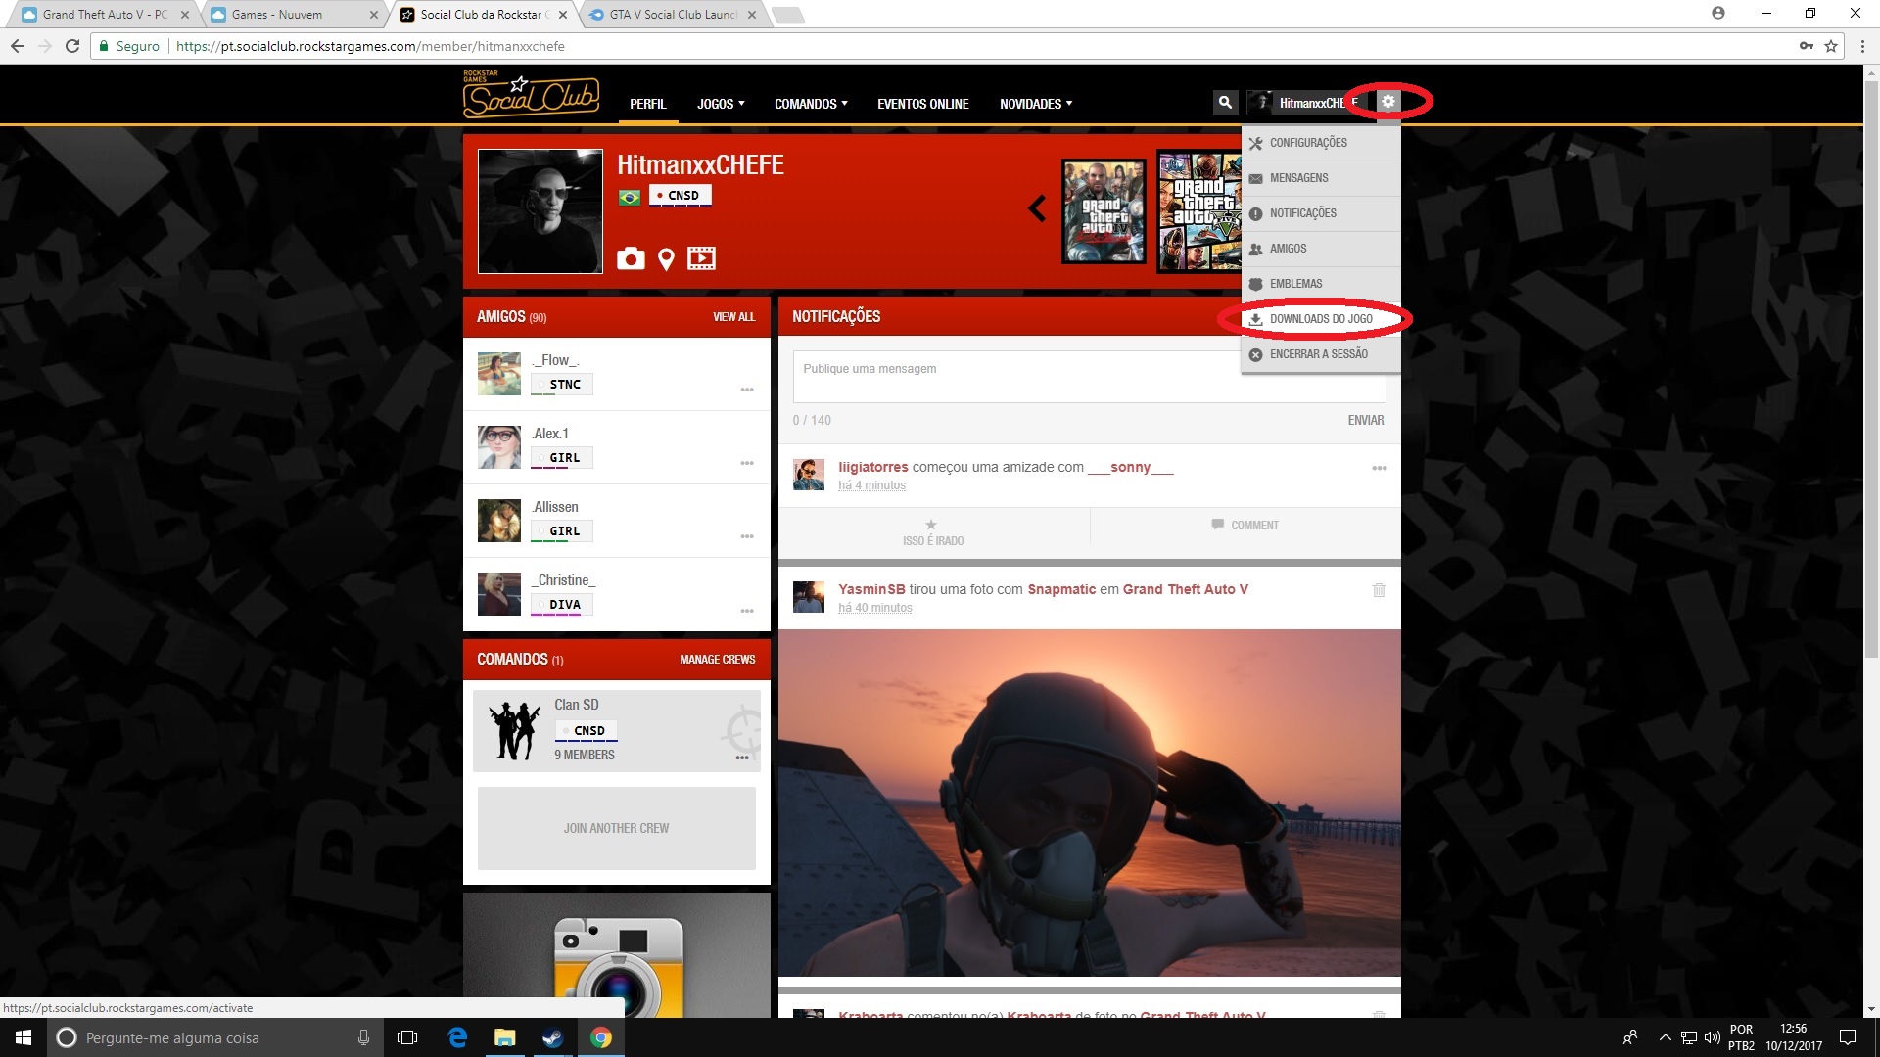Open the videos film icon on profile

click(701, 258)
